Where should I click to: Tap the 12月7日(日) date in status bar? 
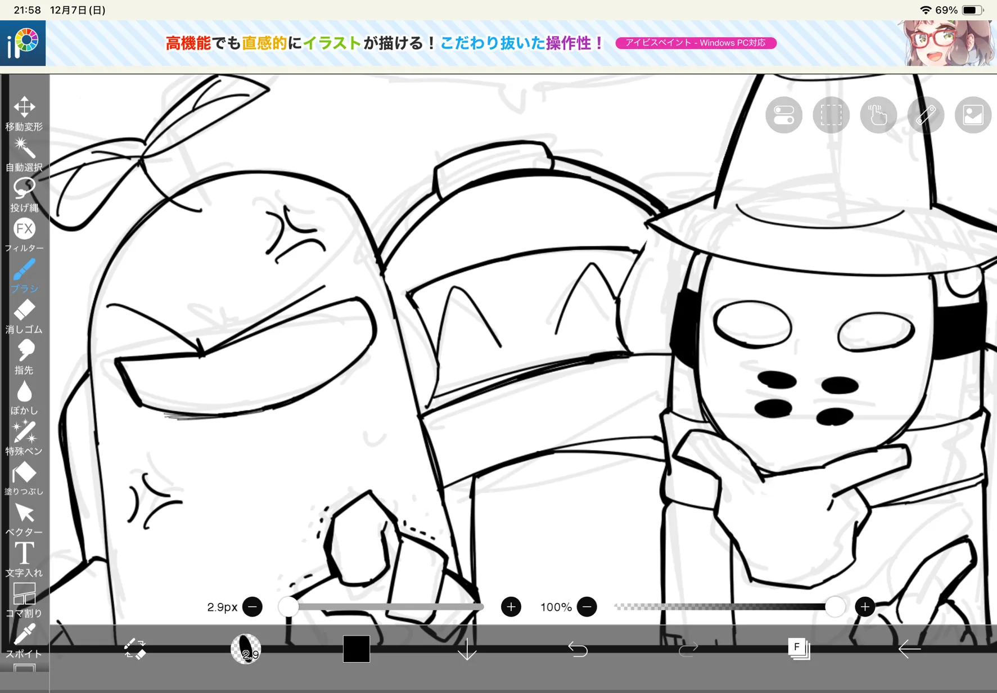point(78,10)
